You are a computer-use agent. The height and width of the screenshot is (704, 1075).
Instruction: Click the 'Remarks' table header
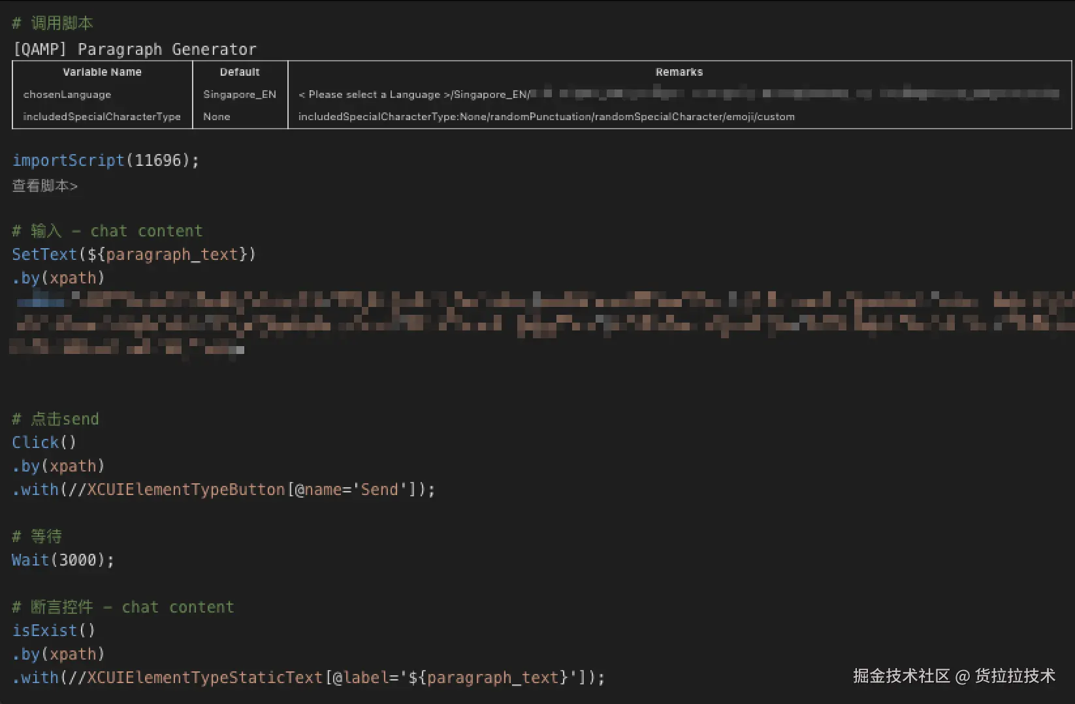pos(679,72)
